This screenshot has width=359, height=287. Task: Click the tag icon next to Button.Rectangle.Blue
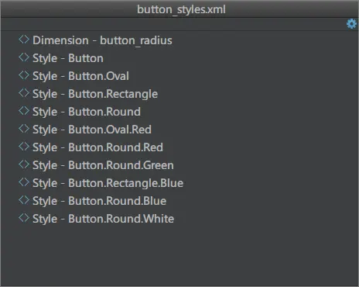pos(24,182)
